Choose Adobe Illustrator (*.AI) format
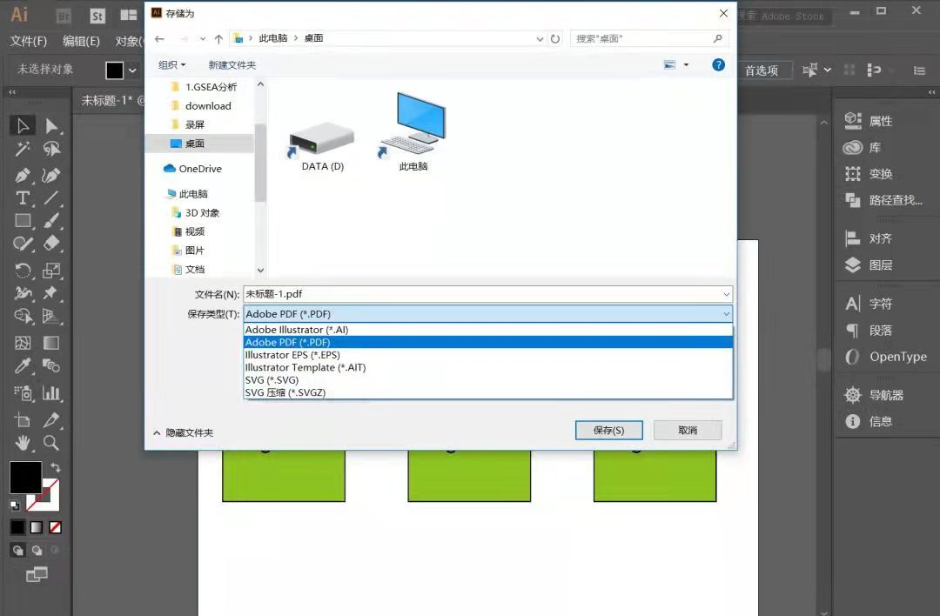The width and height of the screenshot is (940, 616). point(488,330)
